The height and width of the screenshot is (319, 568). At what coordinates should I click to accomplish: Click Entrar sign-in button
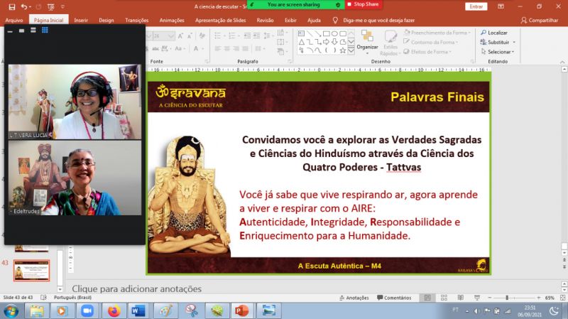(476, 6)
